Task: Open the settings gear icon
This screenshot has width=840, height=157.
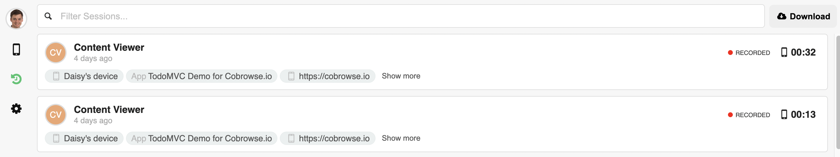Action: (16, 109)
